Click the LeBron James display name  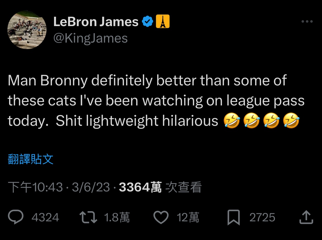pyautogui.click(x=96, y=22)
